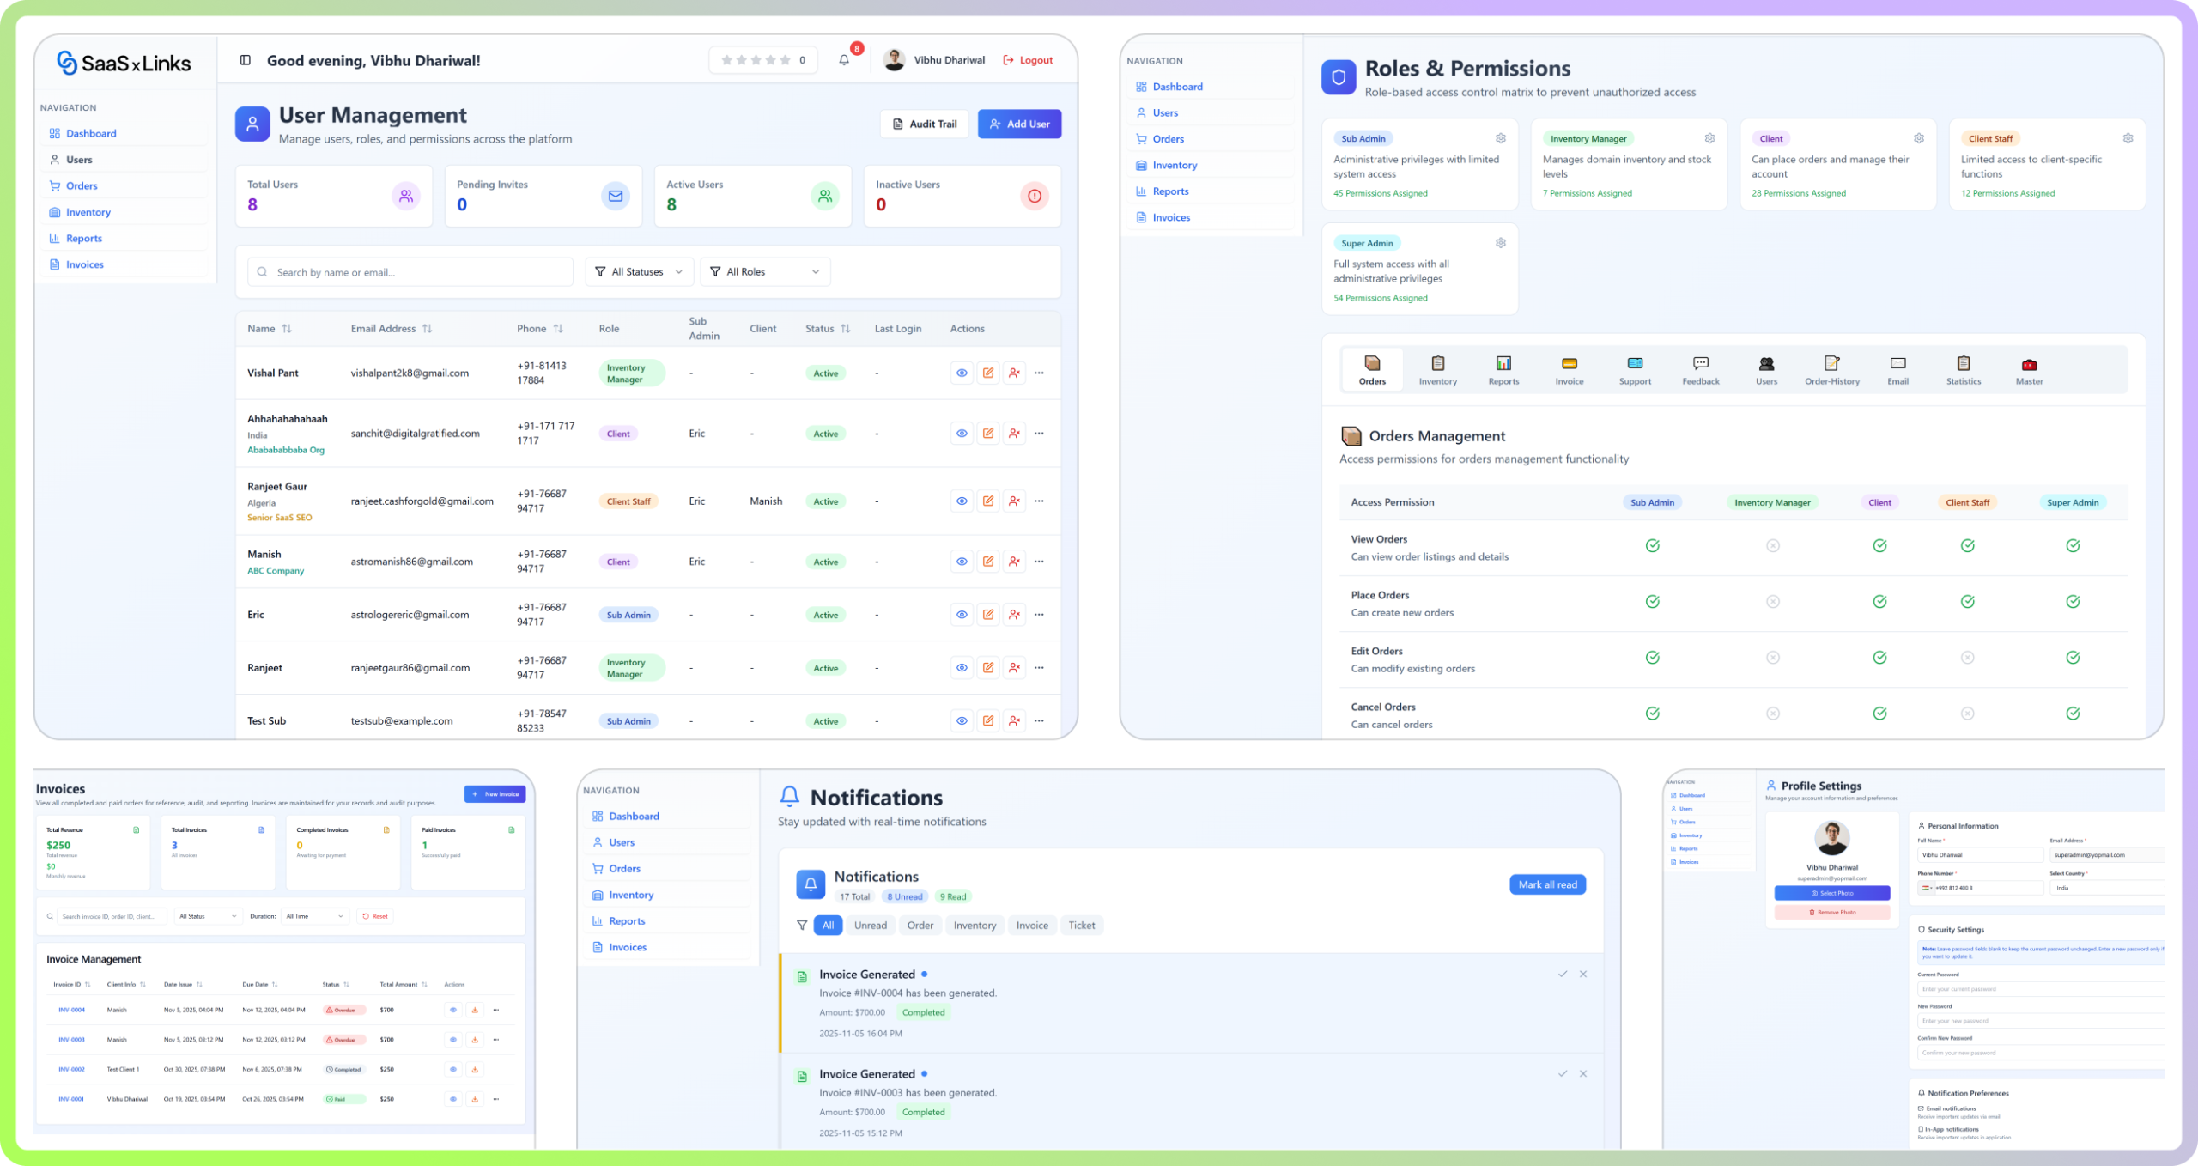2198x1166 pixels.
Task: Toggle Edit Orders permission for Client Staff
Action: tap(1967, 658)
